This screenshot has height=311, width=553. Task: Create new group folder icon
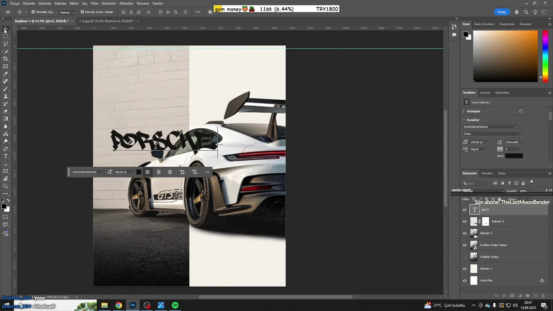coord(528,296)
